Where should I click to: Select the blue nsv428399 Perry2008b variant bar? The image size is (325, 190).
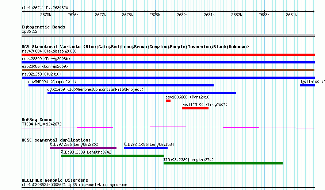click(x=168, y=62)
